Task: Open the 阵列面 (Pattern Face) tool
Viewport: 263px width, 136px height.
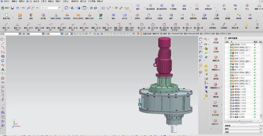Action: [43, 16]
